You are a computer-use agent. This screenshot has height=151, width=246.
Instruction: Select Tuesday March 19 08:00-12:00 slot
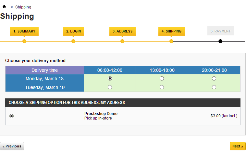pos(110,87)
